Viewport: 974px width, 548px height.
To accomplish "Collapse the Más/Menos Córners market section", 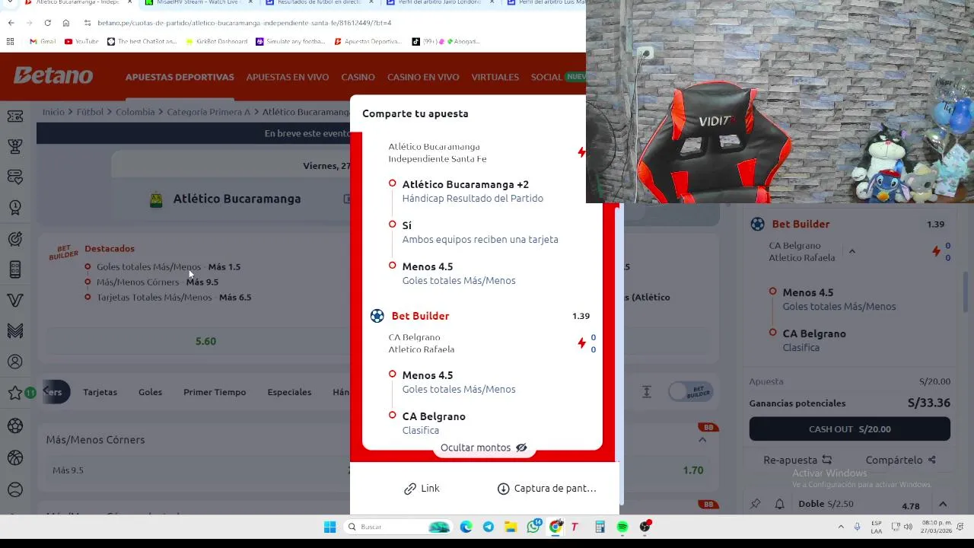I will coord(702,440).
